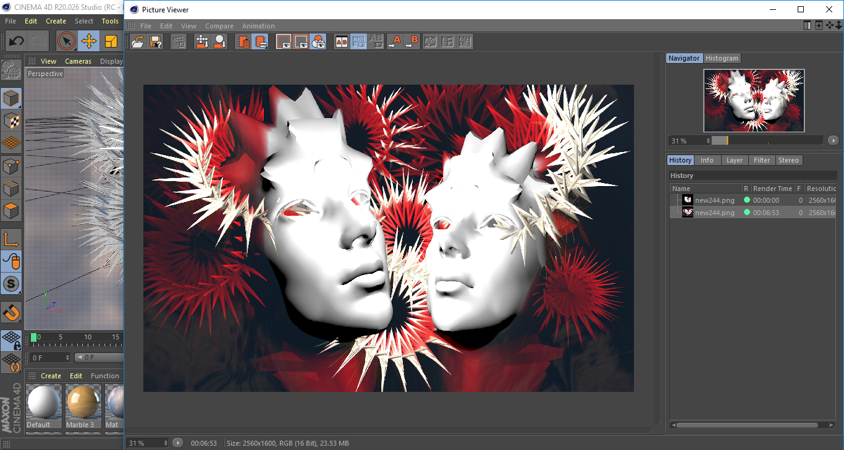The height and width of the screenshot is (450, 844).
Task: Click the Show Text AB compare icon
Action: [465, 41]
